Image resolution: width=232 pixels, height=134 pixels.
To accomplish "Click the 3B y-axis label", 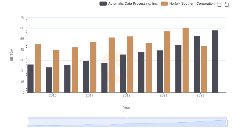I will click(x=23, y=60).
